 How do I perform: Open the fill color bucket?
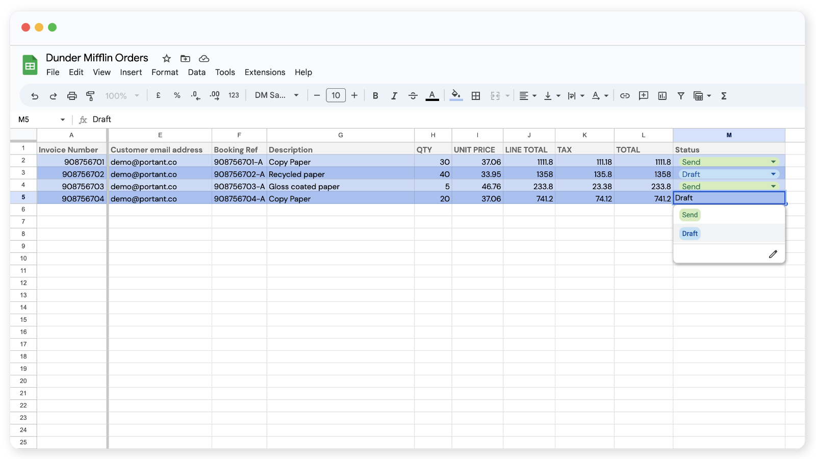tap(456, 95)
